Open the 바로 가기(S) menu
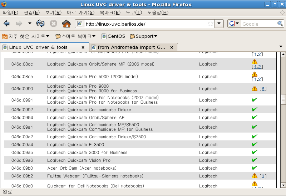The image size is (286, 196). point(81,12)
